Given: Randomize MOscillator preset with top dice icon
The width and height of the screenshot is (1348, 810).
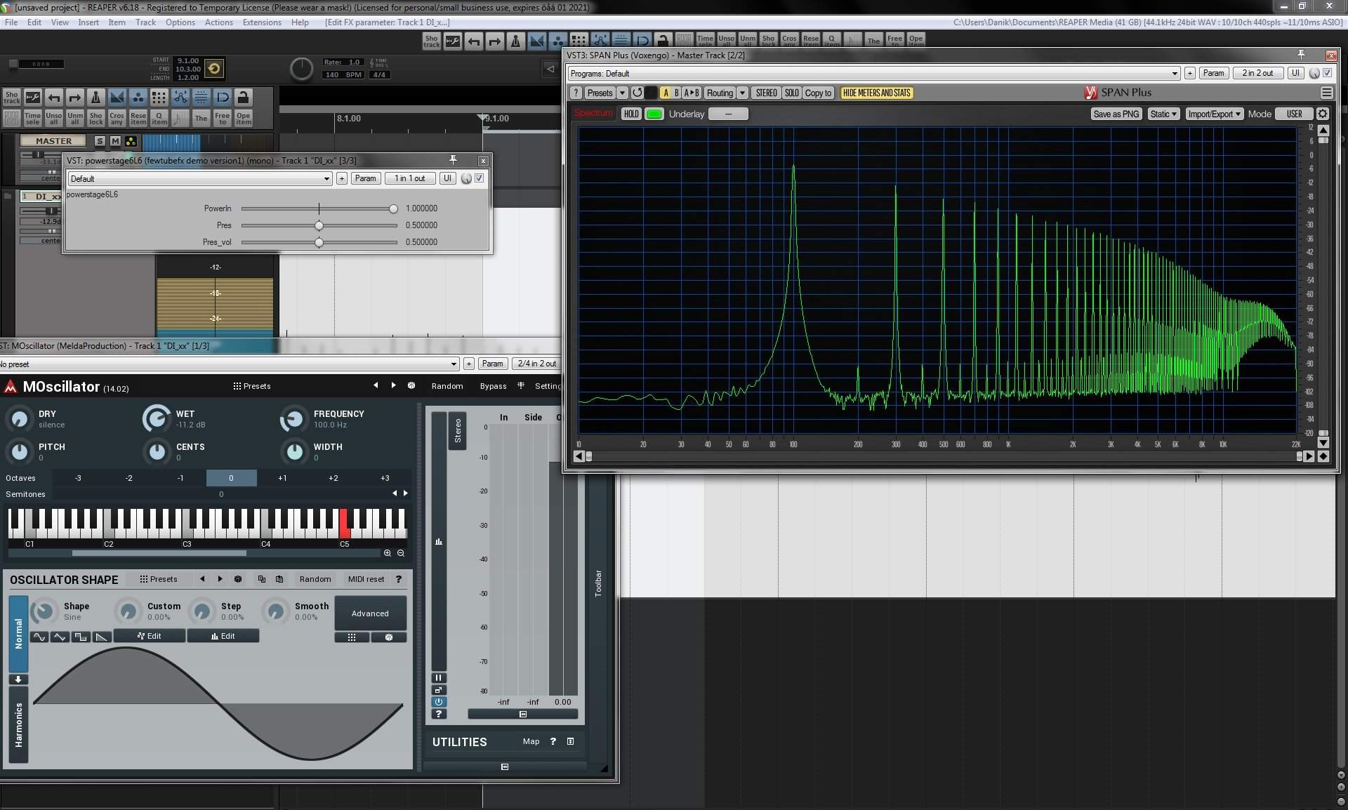Looking at the screenshot, I should [411, 385].
